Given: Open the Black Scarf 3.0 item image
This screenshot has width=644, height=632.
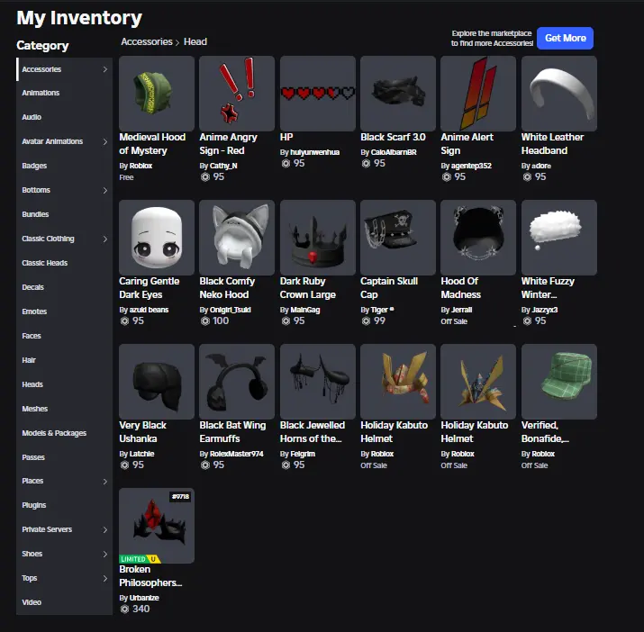Looking at the screenshot, I should click(x=397, y=94).
